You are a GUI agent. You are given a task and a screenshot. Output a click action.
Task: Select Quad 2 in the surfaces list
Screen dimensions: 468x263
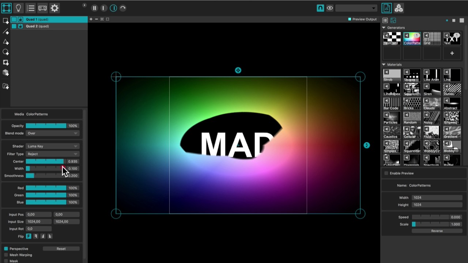click(x=37, y=26)
